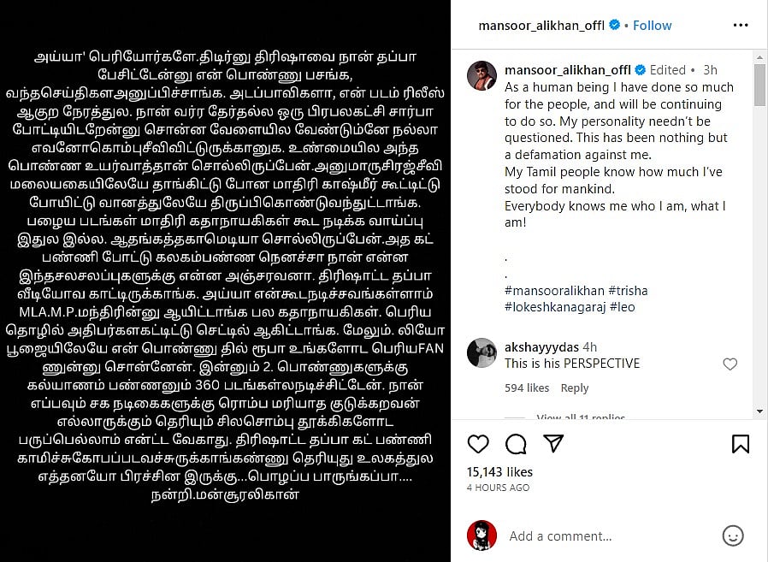Open three-dot more options menu
Viewport: 768px width, 562px height.
pyautogui.click(x=741, y=25)
